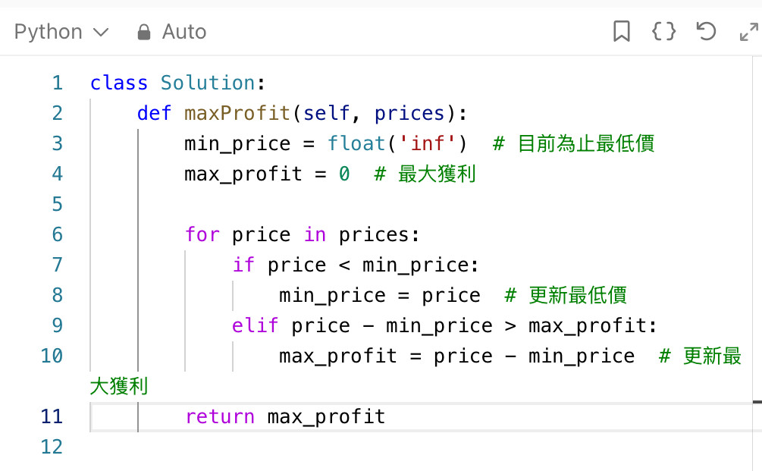Click the empty line 5 in the editor
This screenshot has height=471, width=762.
(379, 204)
